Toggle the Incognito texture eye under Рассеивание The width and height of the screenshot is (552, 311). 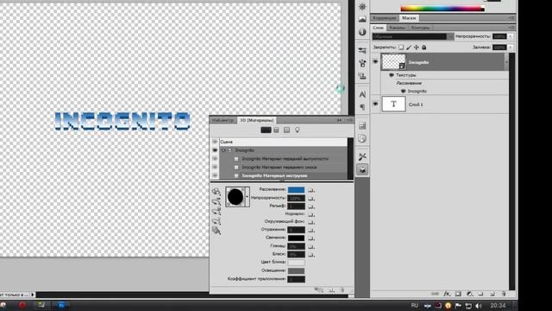click(x=403, y=92)
